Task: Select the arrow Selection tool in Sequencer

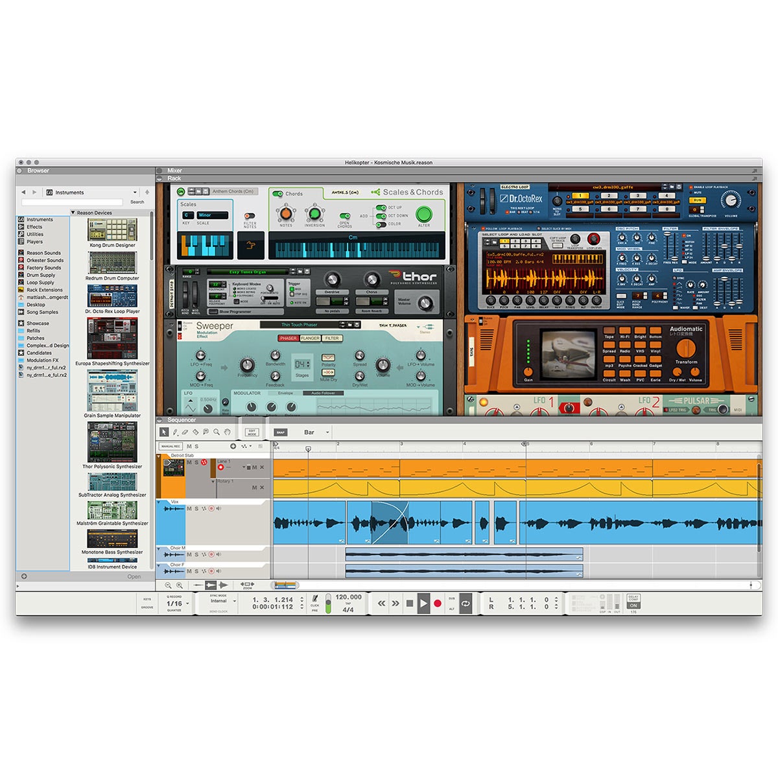Action: [x=164, y=432]
